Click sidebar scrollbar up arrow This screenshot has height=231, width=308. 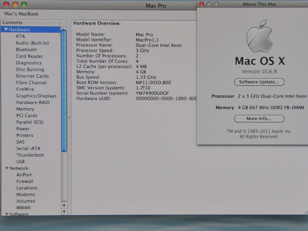64,205
